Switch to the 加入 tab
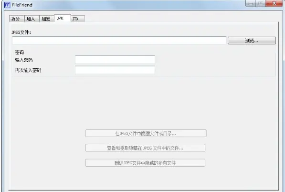285x192 pixels. [32, 19]
